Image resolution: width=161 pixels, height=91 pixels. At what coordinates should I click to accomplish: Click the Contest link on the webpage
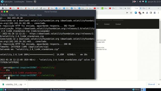(107, 24)
